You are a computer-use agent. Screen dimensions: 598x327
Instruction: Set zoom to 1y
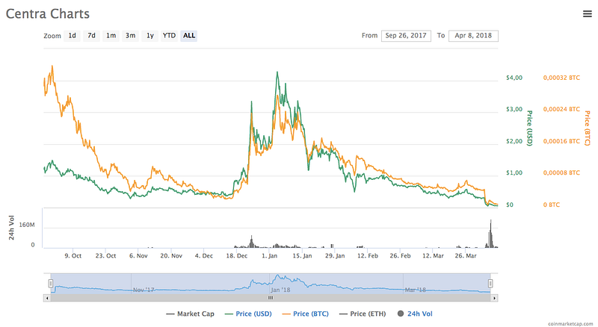pos(150,36)
